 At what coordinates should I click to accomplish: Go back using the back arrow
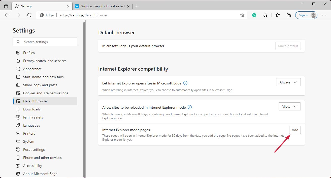tap(7, 15)
